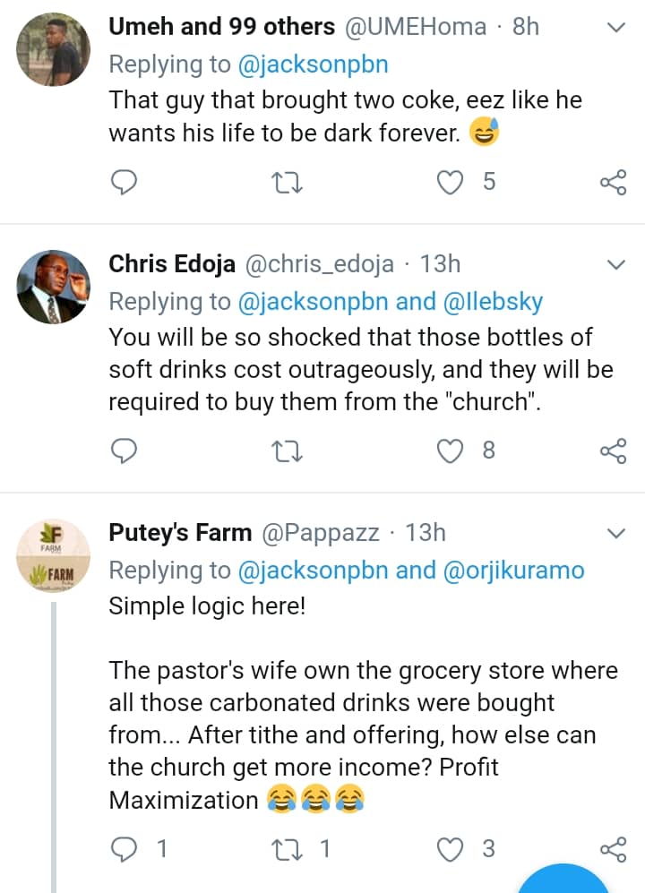Reply to Umeh's tweet about two coke

(123, 183)
